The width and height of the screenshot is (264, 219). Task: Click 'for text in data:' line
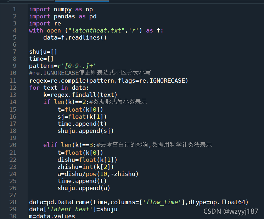pos(59,88)
